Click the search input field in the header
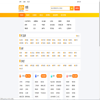100x100 pixels. (x=60, y=8)
